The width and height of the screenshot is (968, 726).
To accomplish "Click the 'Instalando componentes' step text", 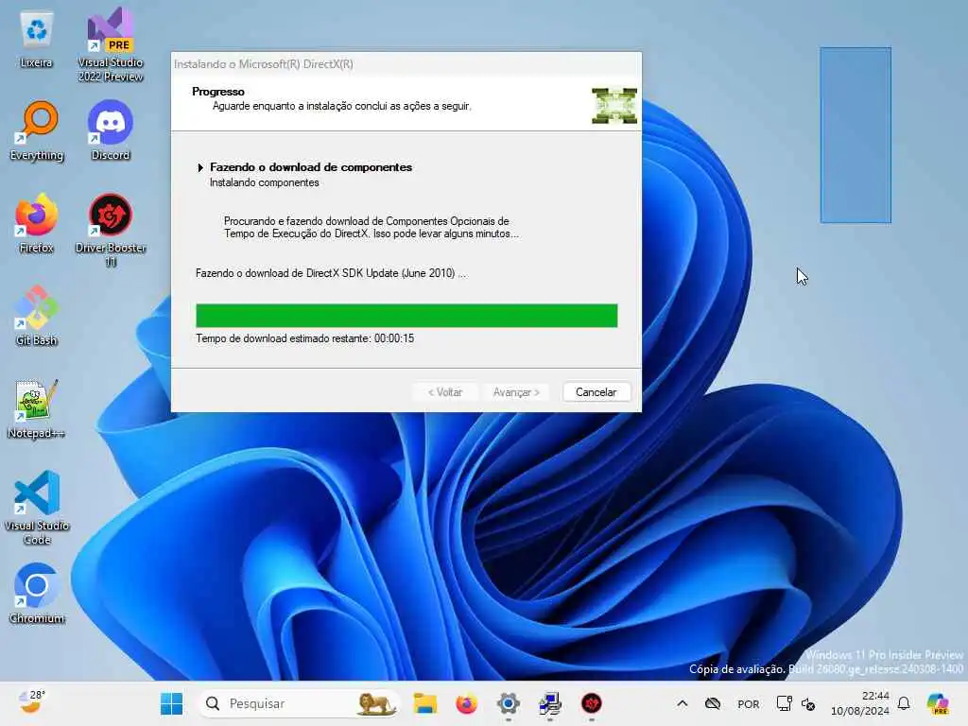I will pyautogui.click(x=265, y=182).
